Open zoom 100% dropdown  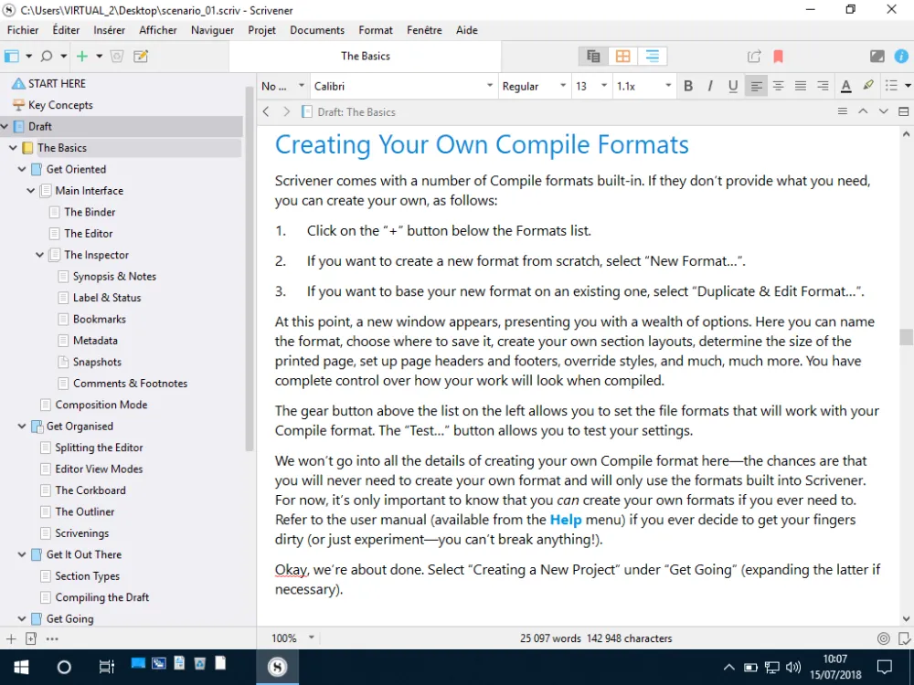(x=292, y=638)
